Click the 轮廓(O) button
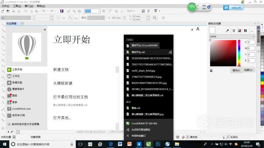 [248, 70]
